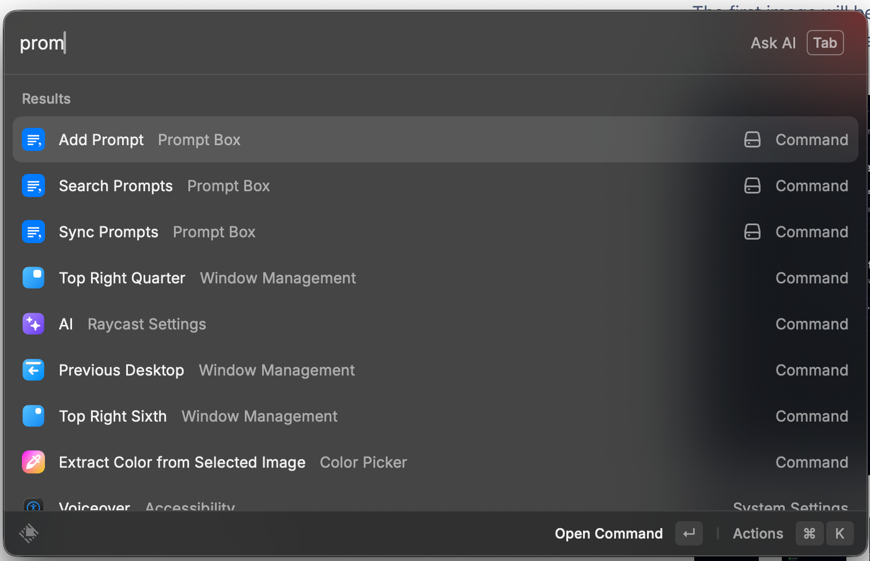Select AI Raycast Settings result
The height and width of the screenshot is (561, 870).
coord(436,324)
